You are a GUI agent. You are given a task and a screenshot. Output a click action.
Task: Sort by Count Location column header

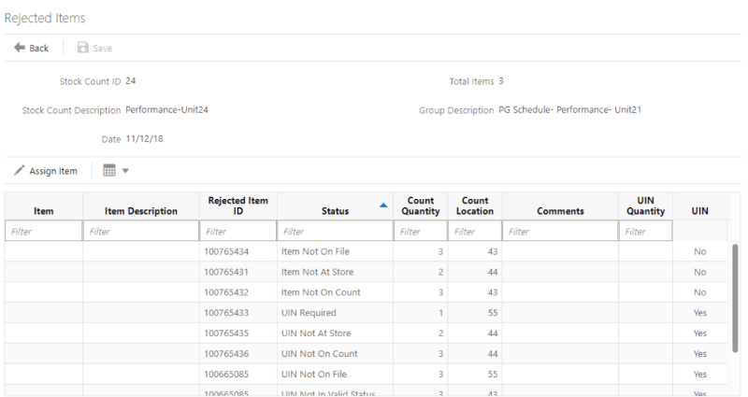tap(475, 206)
